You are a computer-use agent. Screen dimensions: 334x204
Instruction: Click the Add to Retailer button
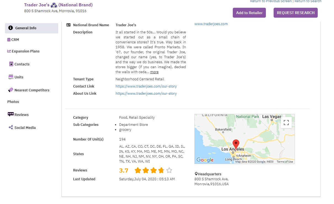click(x=249, y=13)
